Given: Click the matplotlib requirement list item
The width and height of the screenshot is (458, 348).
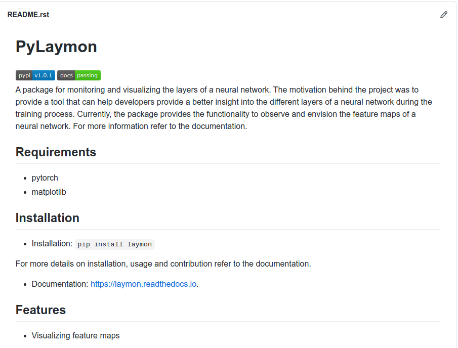Looking at the screenshot, I should (49, 192).
